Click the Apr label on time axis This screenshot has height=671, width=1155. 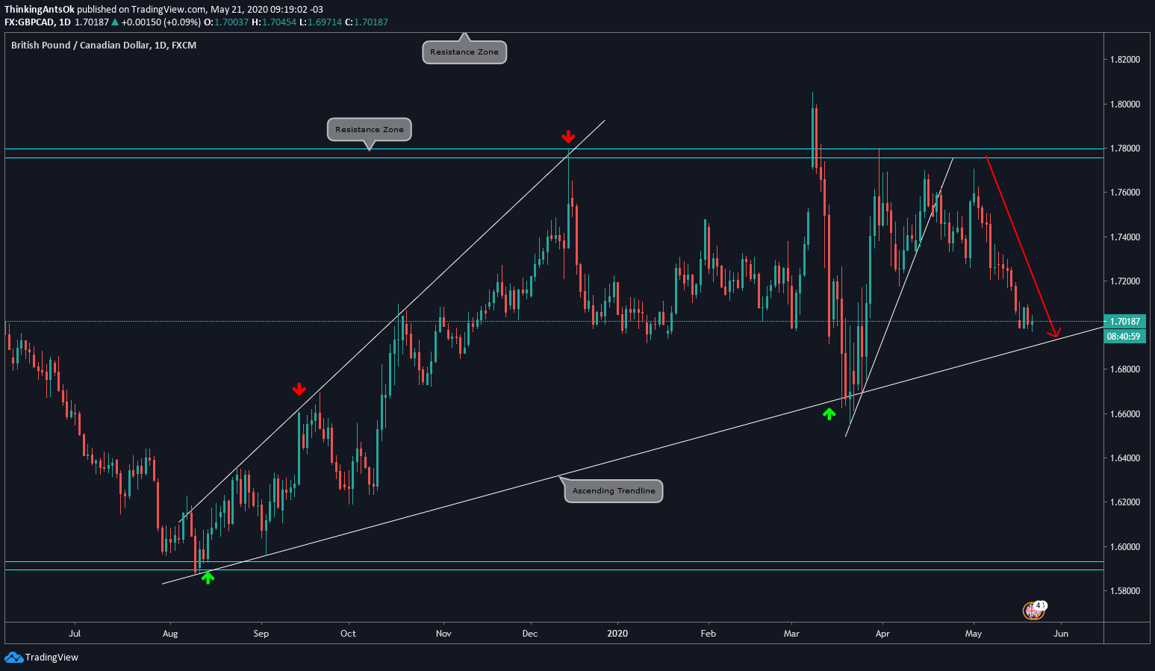882,634
